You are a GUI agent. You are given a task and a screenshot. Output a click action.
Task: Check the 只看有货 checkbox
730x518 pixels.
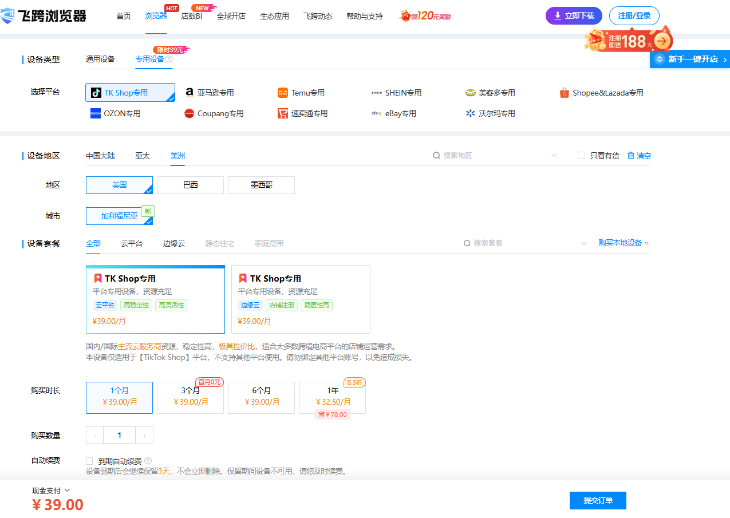pyautogui.click(x=582, y=156)
